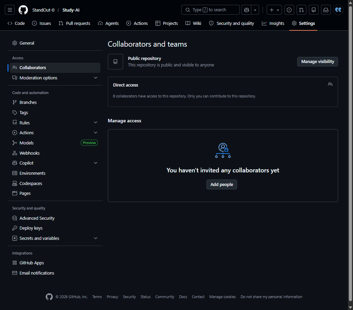The image size is (353, 310).
Task: Open Tags settings page
Action: pyautogui.click(x=55, y=112)
